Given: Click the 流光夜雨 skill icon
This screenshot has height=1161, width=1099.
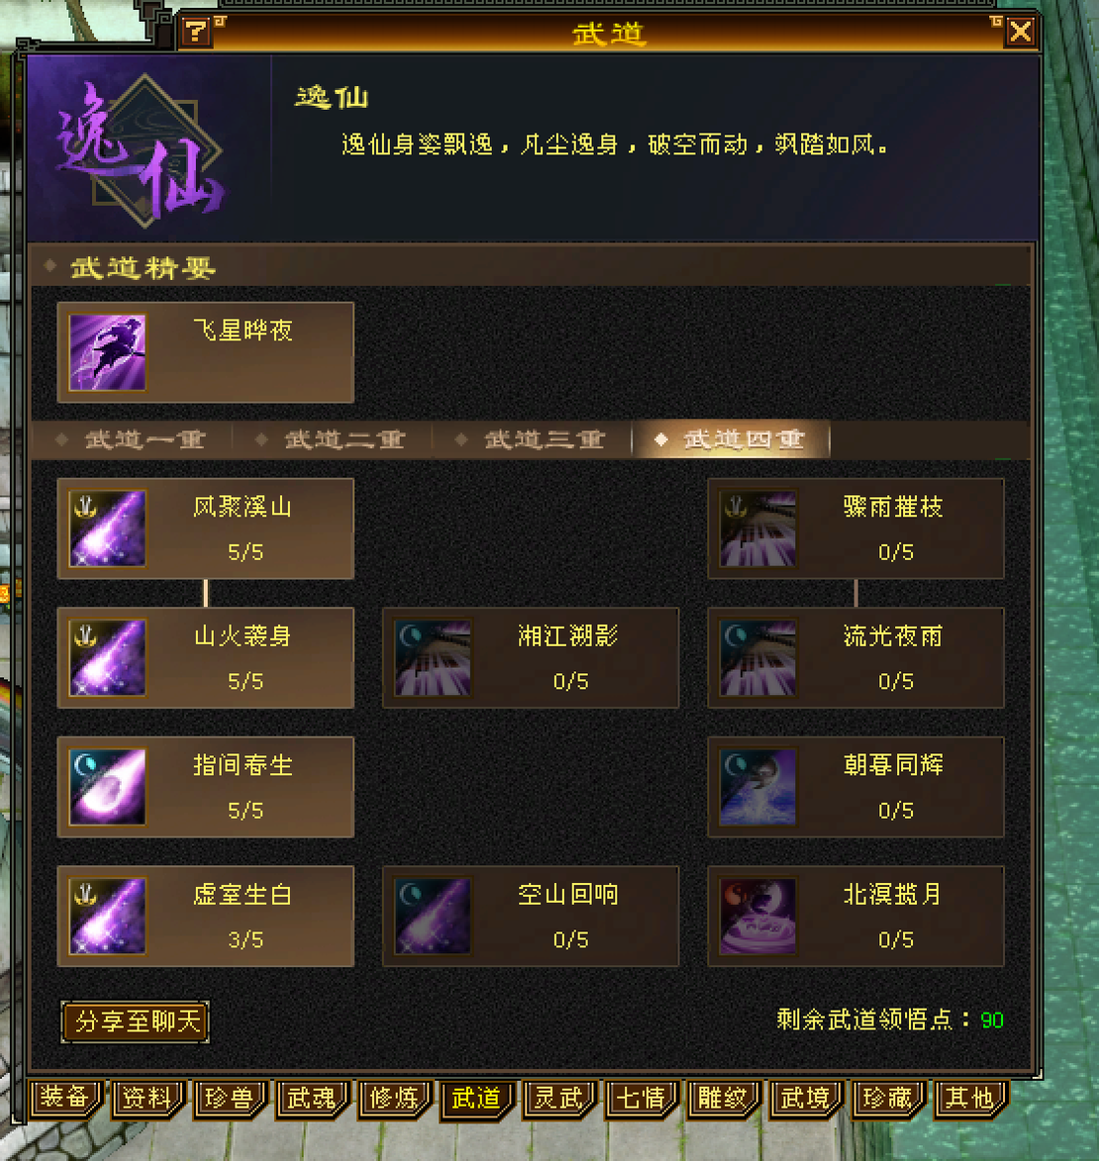Looking at the screenshot, I should [757, 658].
